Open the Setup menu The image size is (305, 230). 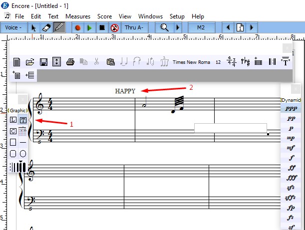pos(177,16)
